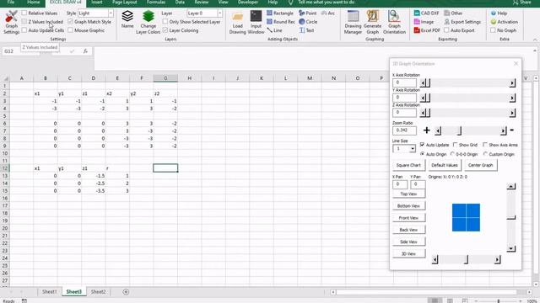Open Change Layer Colors
540x303 pixels.
148,22
